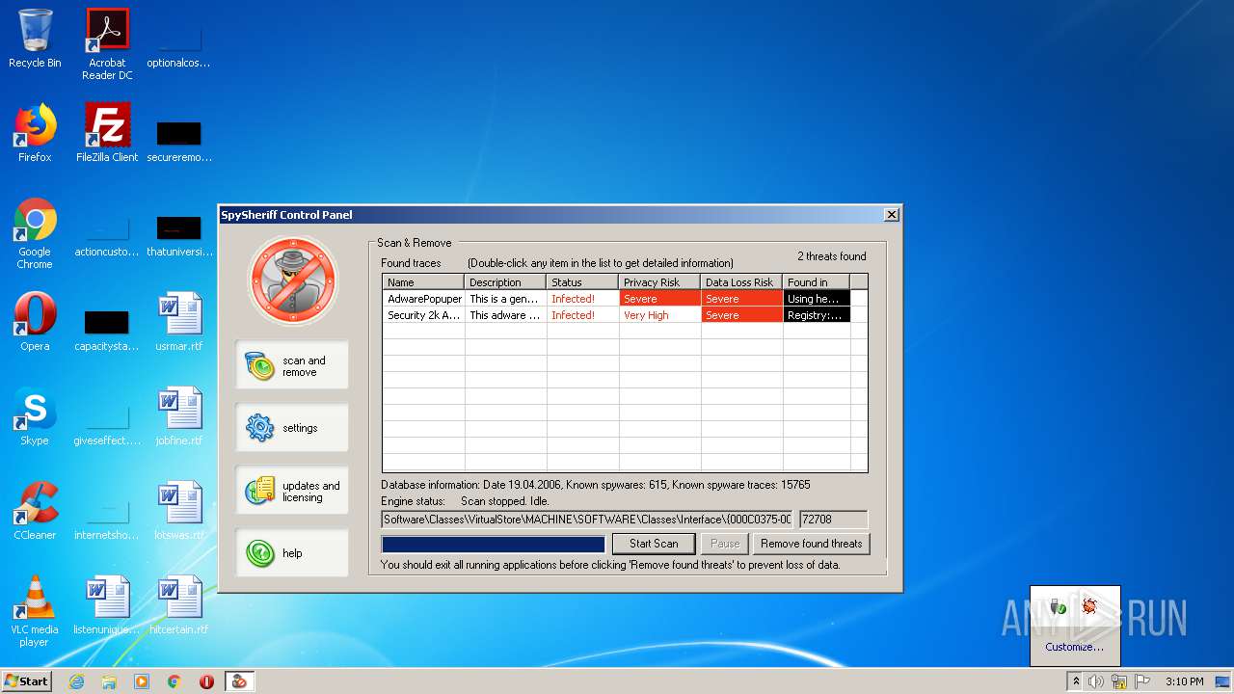Open Opera desktop shortcut
1234x694 pixels.
pos(35,322)
